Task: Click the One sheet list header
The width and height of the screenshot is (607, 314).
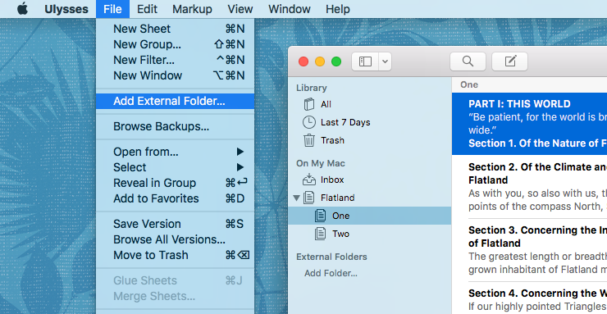Action: tap(469, 84)
